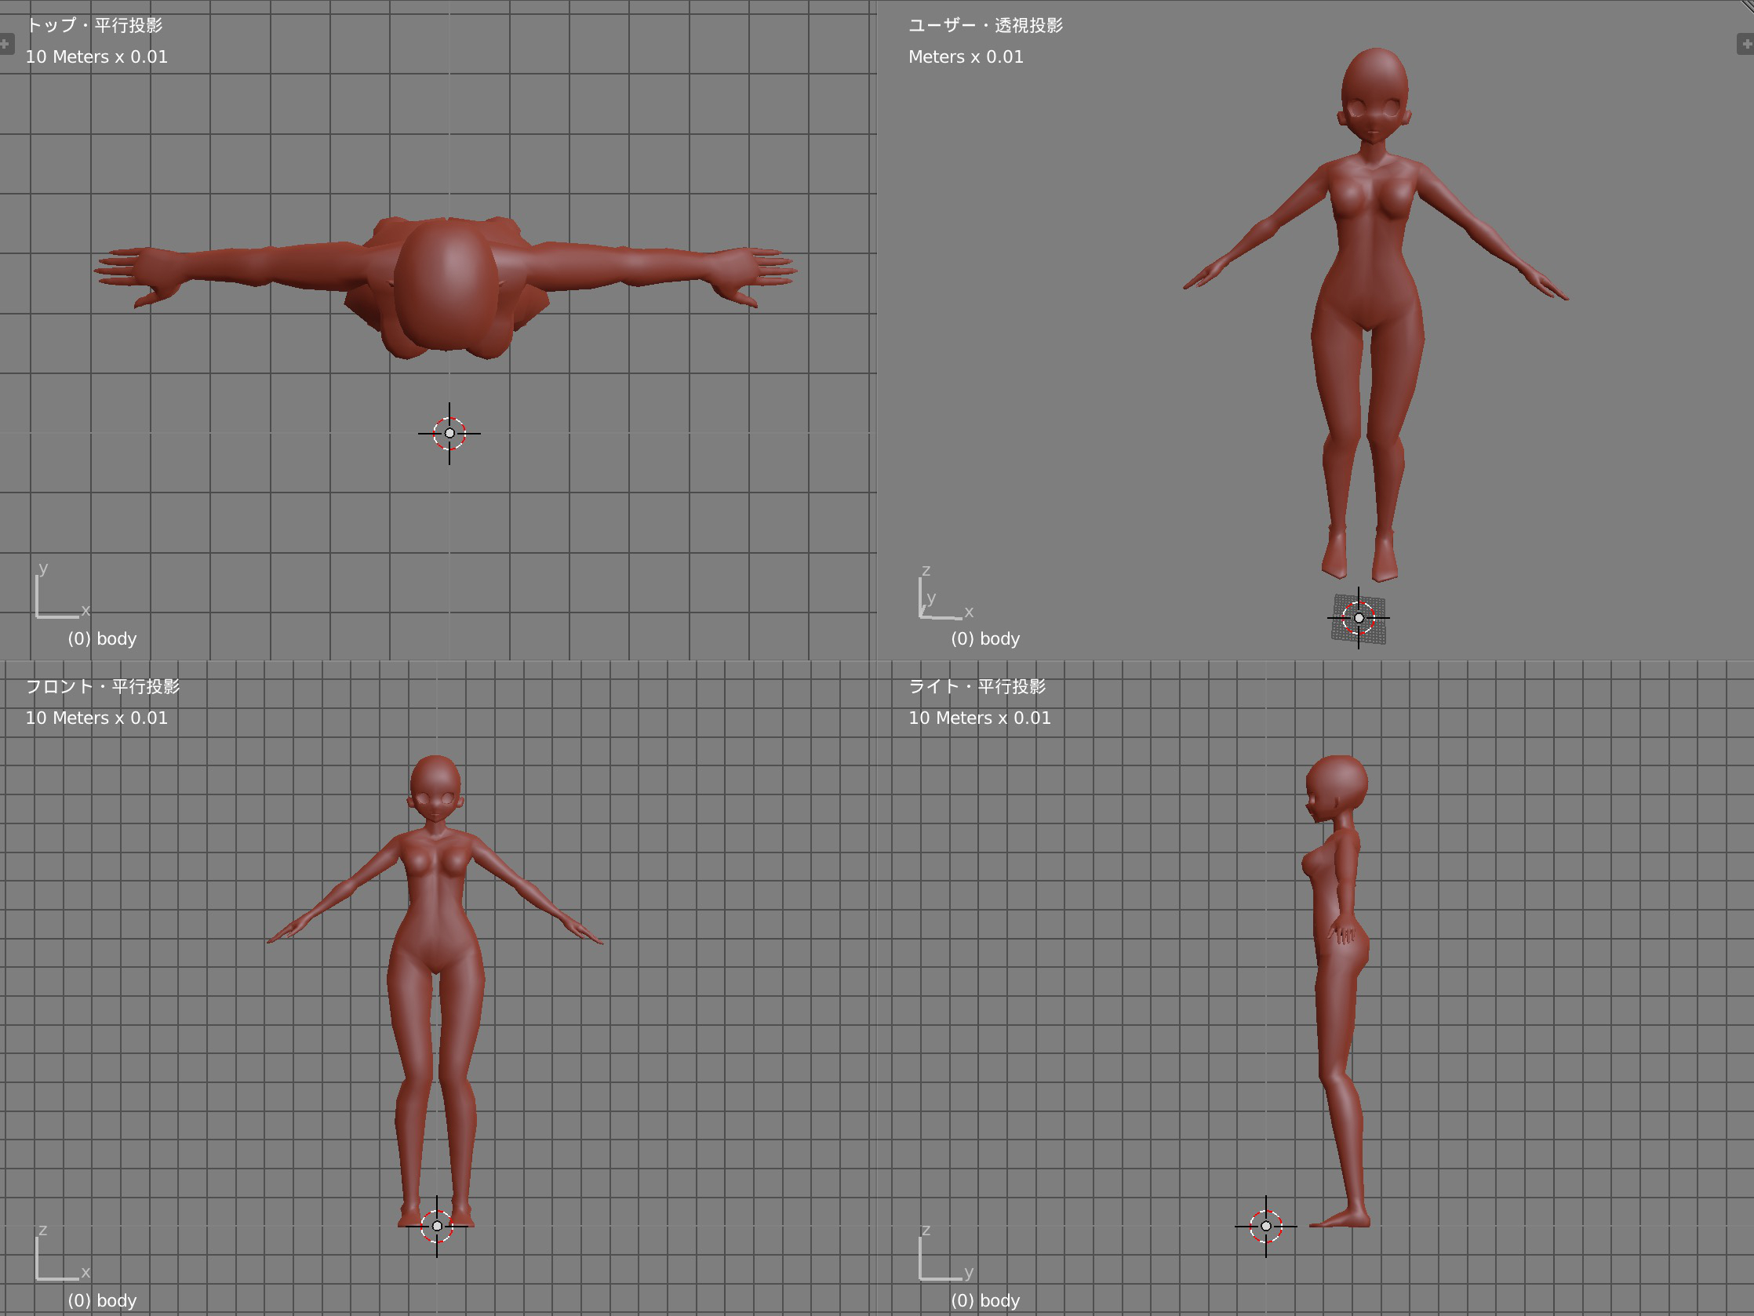Click the 3D cursor in the top view
1754x1316 pixels.
449,433
